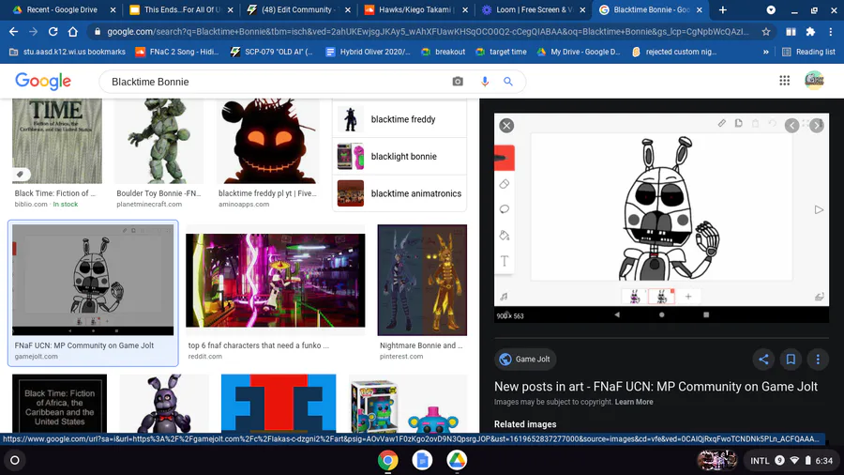
Task: Open target time bookmark
Action: pos(501,52)
